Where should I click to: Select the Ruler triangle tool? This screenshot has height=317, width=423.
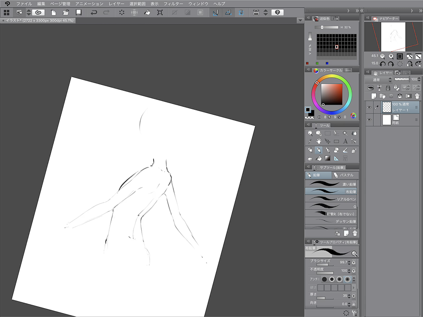(x=336, y=158)
